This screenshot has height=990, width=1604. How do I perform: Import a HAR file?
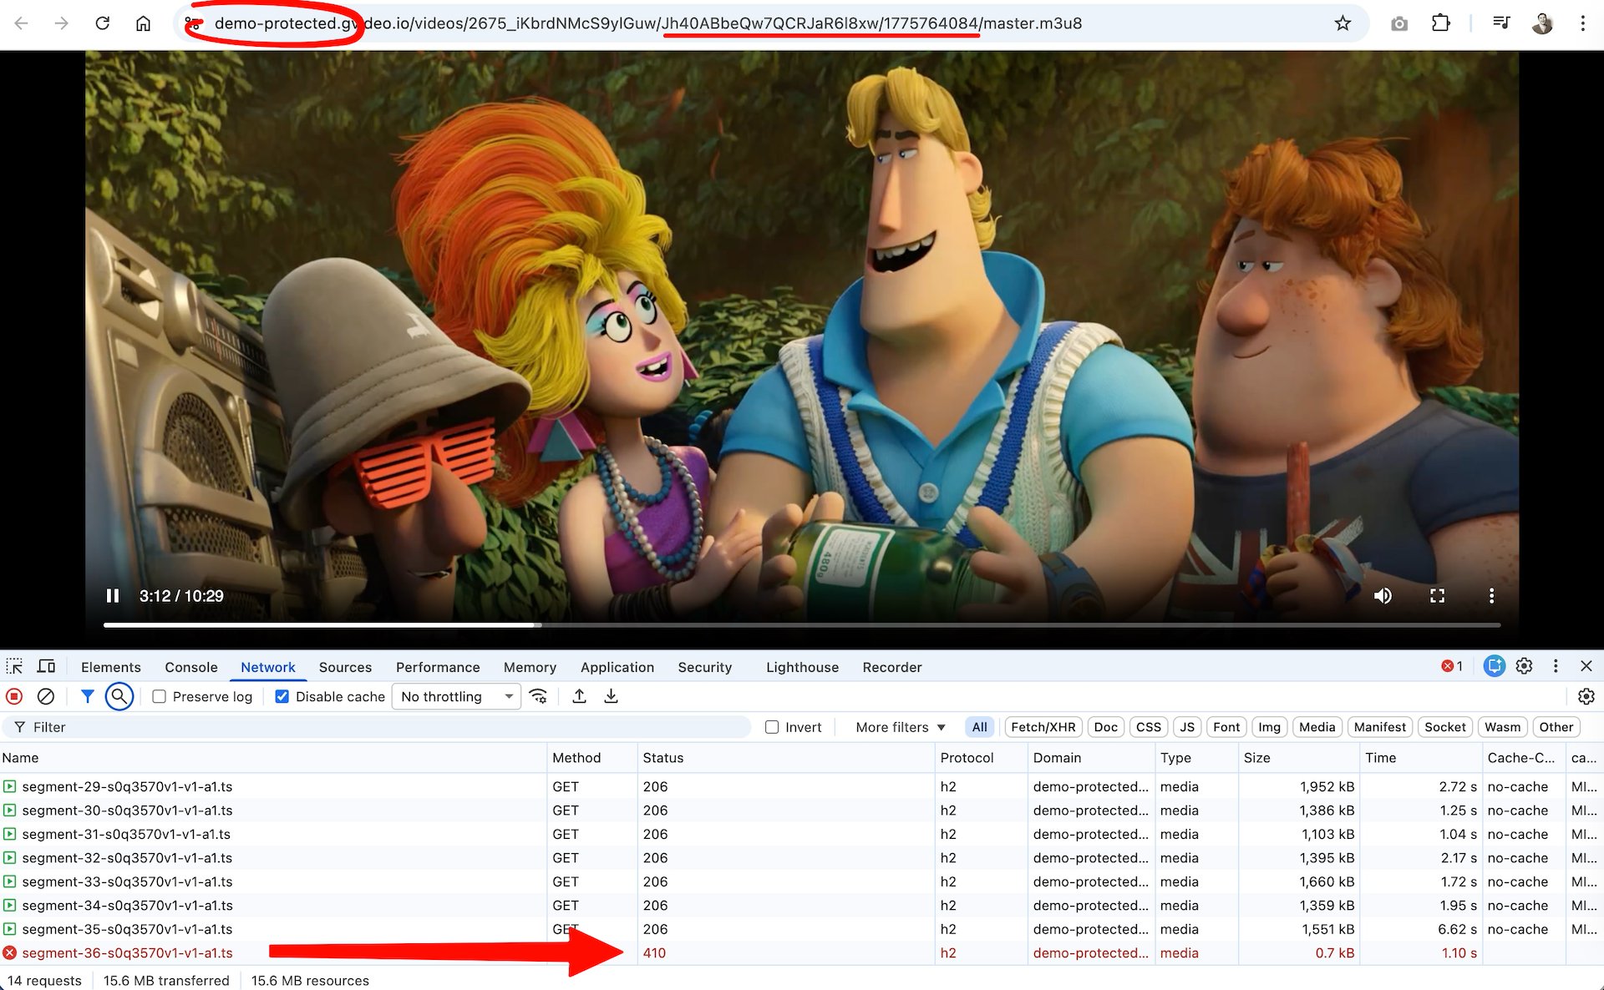click(x=579, y=696)
